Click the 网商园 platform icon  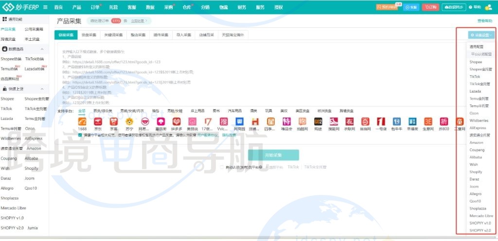(x=239, y=122)
